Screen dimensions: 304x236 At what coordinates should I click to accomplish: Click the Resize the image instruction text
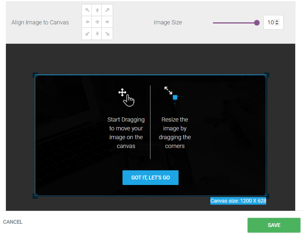(x=175, y=132)
